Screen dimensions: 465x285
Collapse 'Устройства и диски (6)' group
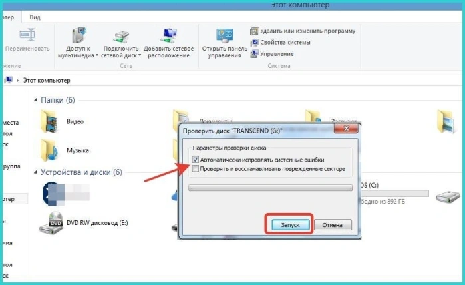[36, 172]
